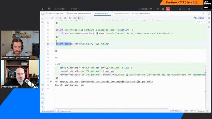The image size is (212, 119).
Task: Run the GET request on line 47
Action: pyautogui.click(x=51, y=82)
